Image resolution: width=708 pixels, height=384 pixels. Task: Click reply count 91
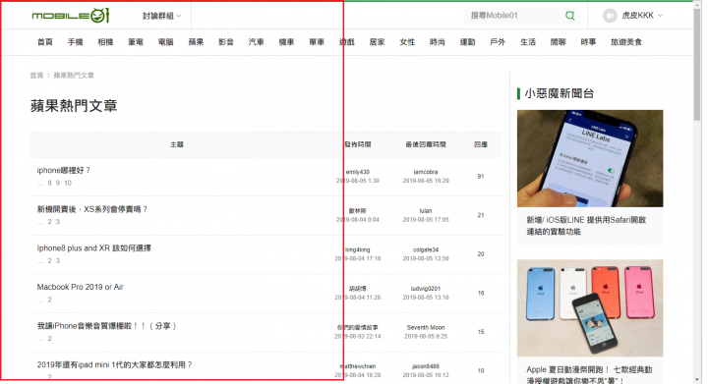click(481, 177)
